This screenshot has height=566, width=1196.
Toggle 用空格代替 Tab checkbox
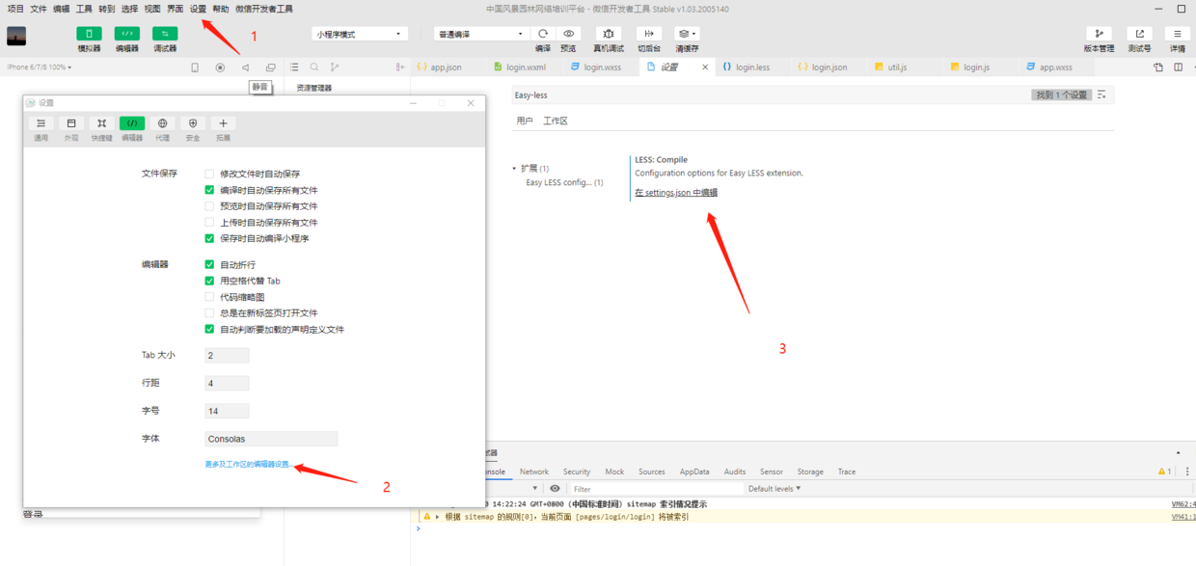click(x=209, y=281)
